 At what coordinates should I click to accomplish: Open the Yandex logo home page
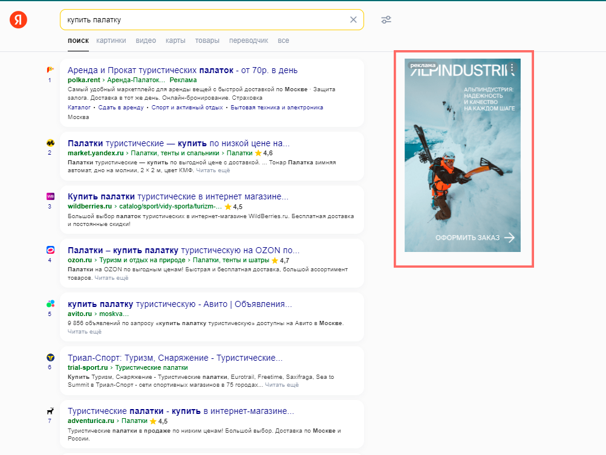pyautogui.click(x=18, y=20)
